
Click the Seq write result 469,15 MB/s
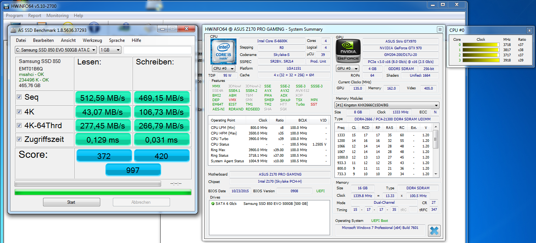click(161, 98)
